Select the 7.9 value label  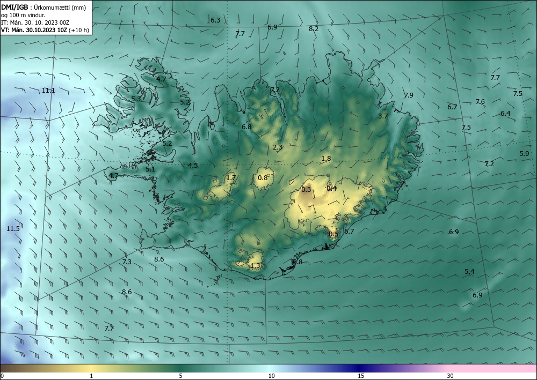click(x=409, y=95)
